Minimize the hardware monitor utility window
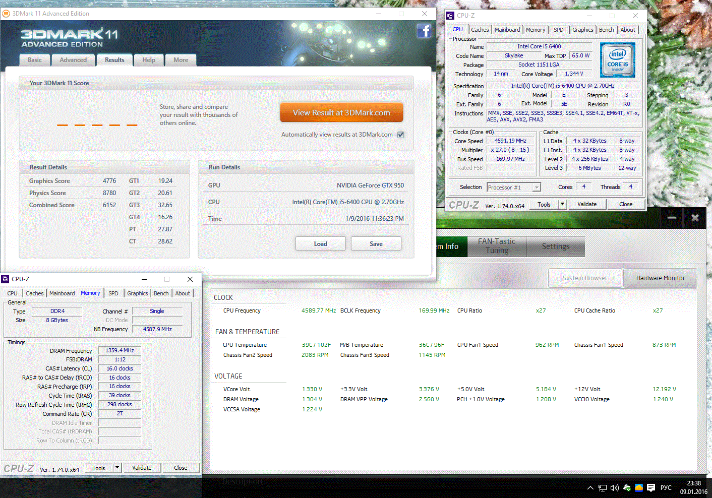Screen dimensions: 712x498 672,218
